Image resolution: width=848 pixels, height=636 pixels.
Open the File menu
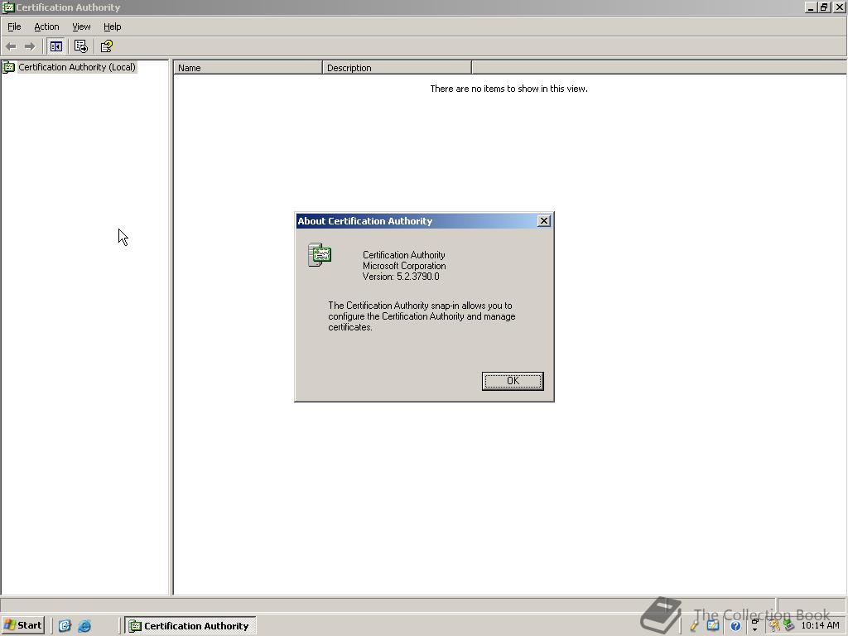pyautogui.click(x=14, y=26)
